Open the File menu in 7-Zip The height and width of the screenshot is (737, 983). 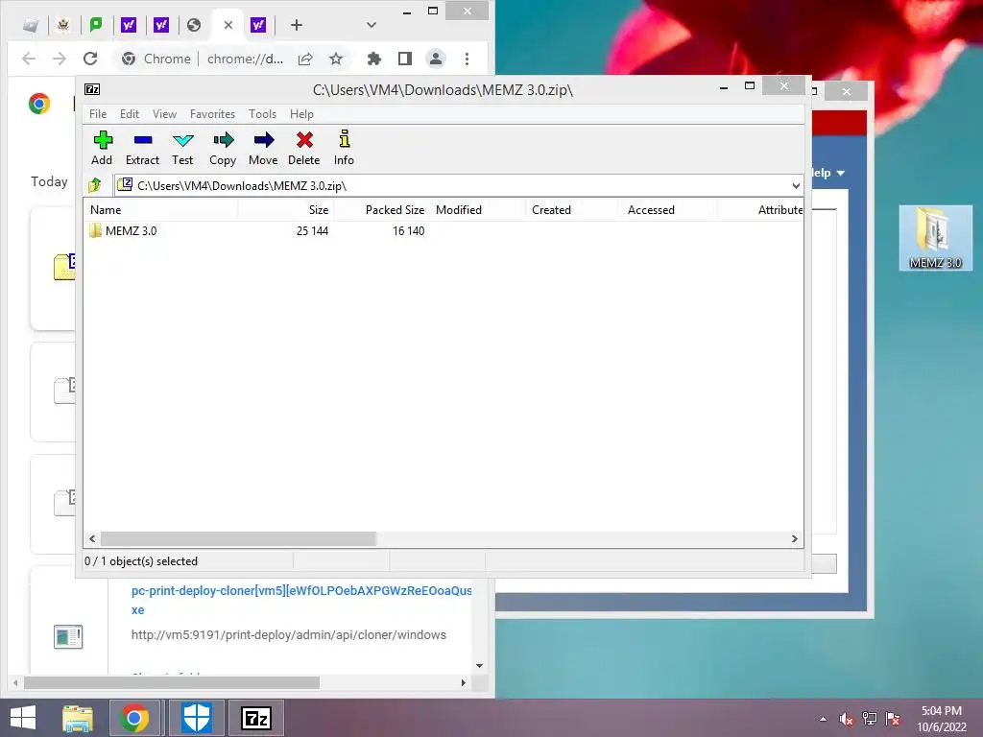[98, 114]
